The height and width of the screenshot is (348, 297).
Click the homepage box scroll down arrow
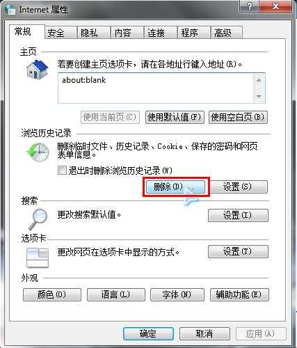pos(259,96)
